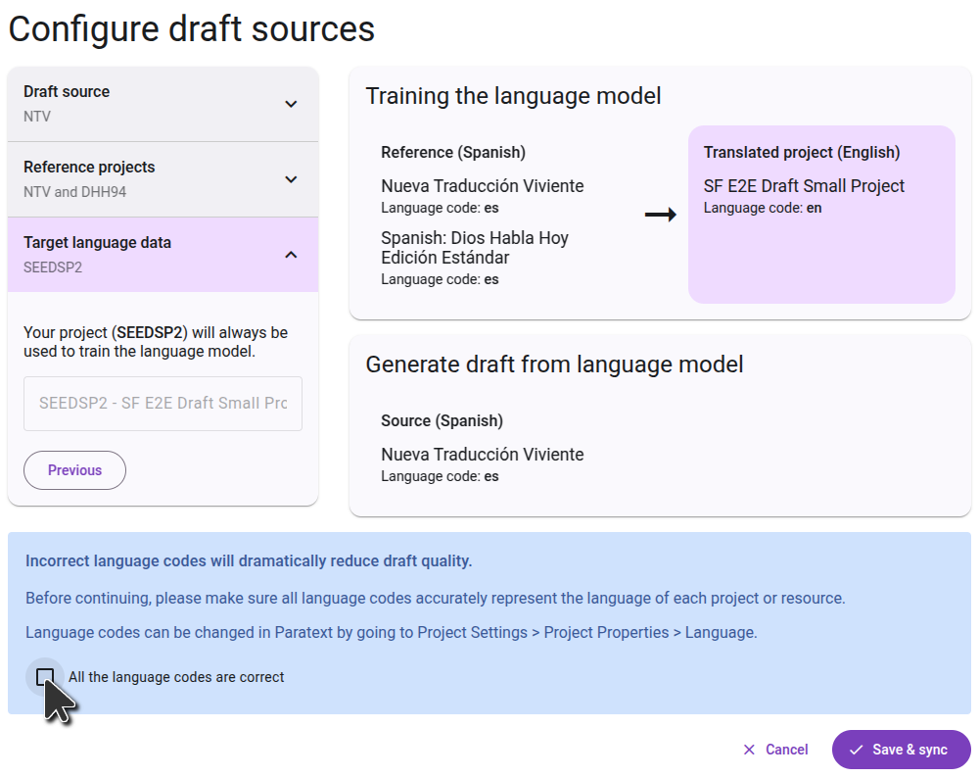Expand the Reference projects panel chevron
This screenshot has width=979, height=777.
pyautogui.click(x=291, y=179)
